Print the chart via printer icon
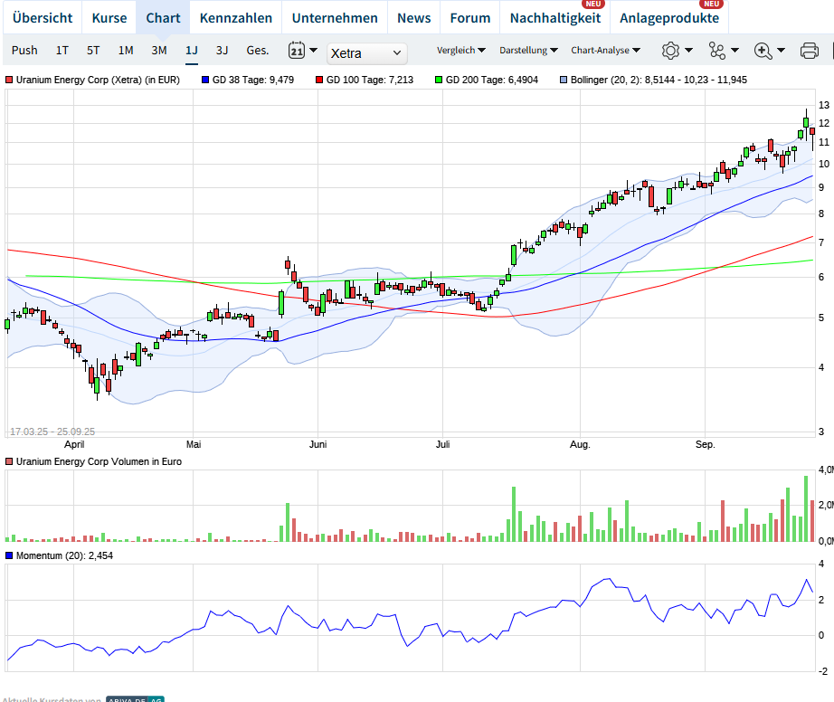The width and height of the screenshot is (834, 702). 811,52
